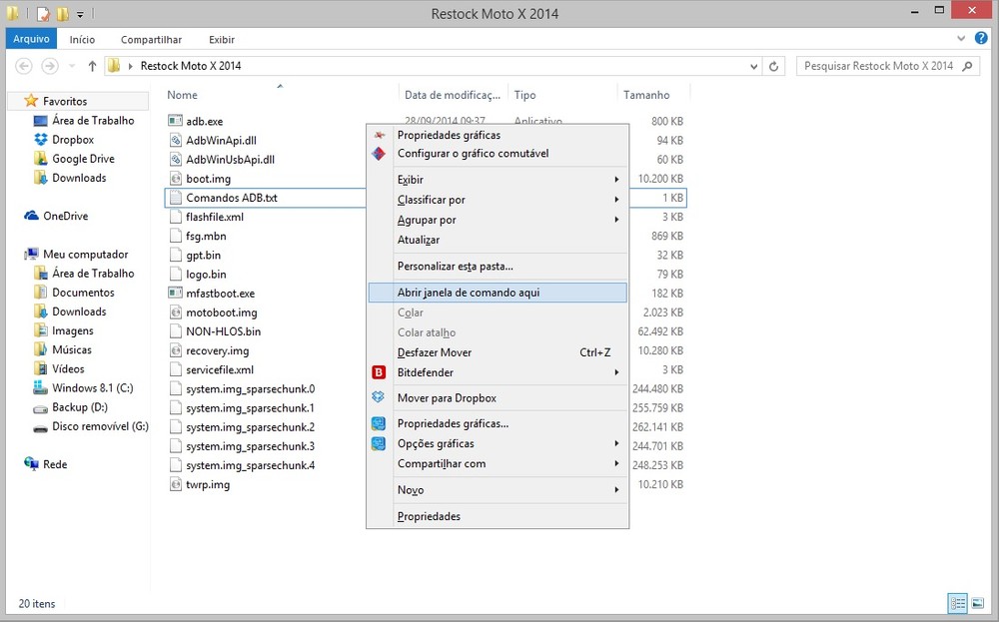Sort files by Tamanho column header

646,95
